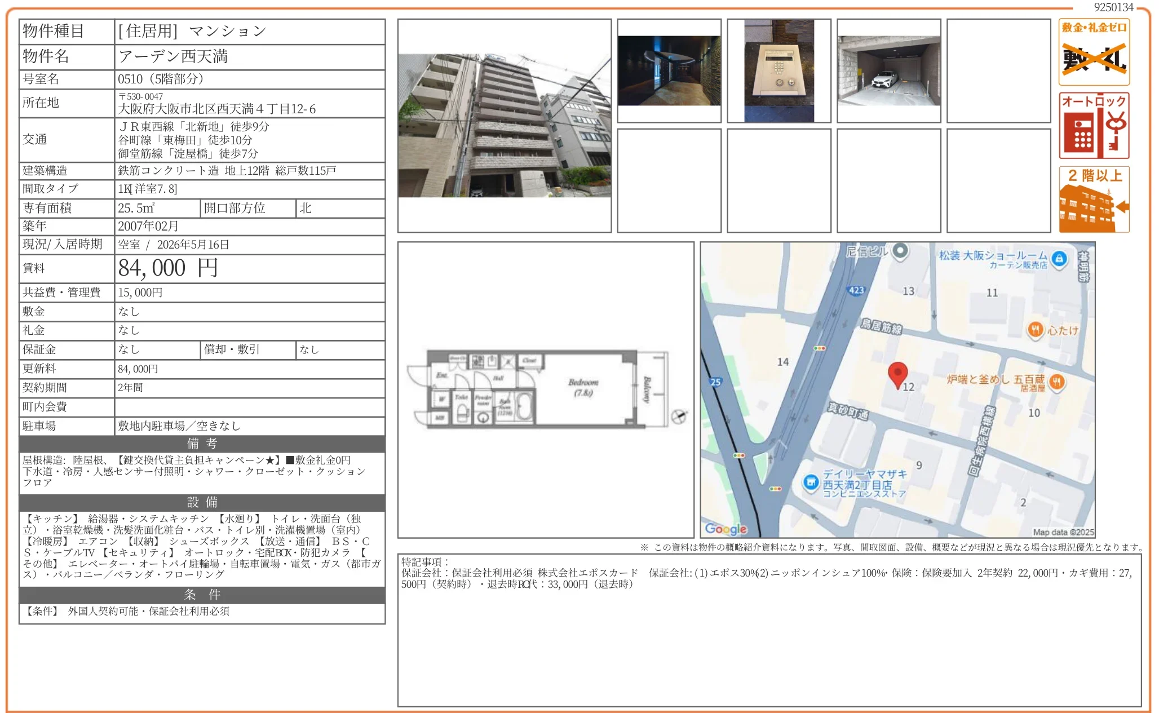Click the Map data ©2025 text

tap(1063, 532)
